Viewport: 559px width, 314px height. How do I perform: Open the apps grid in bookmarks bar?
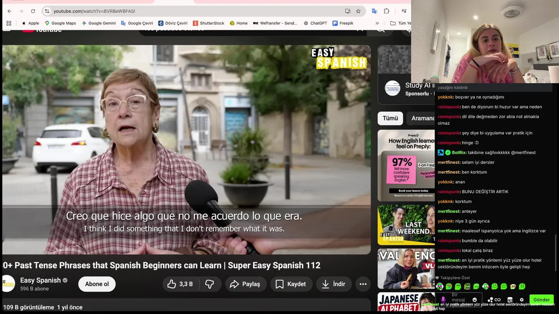(x=9, y=23)
